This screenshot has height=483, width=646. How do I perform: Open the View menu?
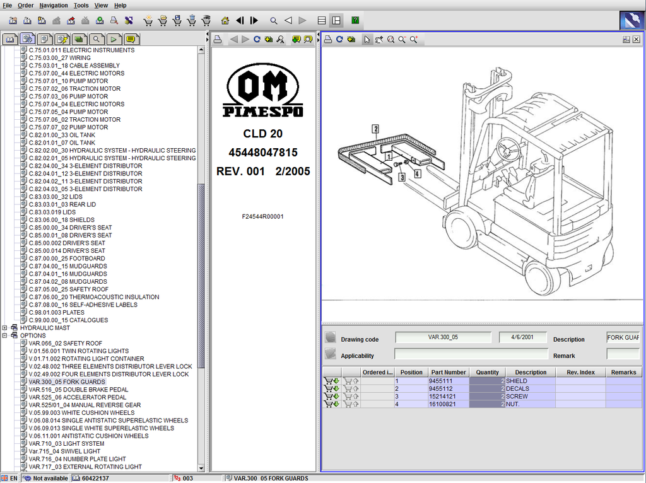click(101, 5)
